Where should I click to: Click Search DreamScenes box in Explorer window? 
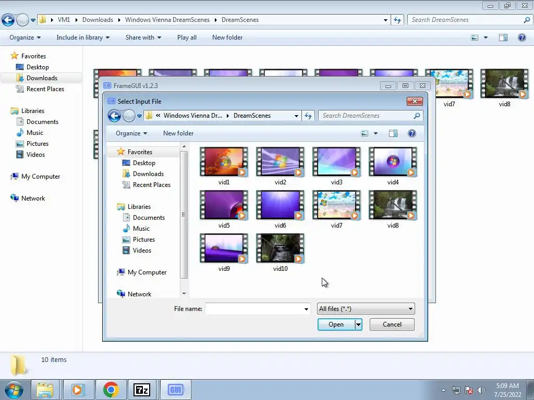[466, 20]
